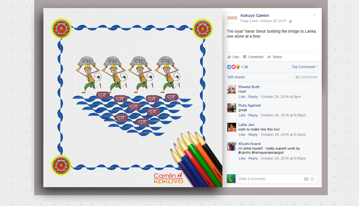Click the October 29, 2016 post timestamp
Screen dimensions: 359x206
(x=273, y=21)
